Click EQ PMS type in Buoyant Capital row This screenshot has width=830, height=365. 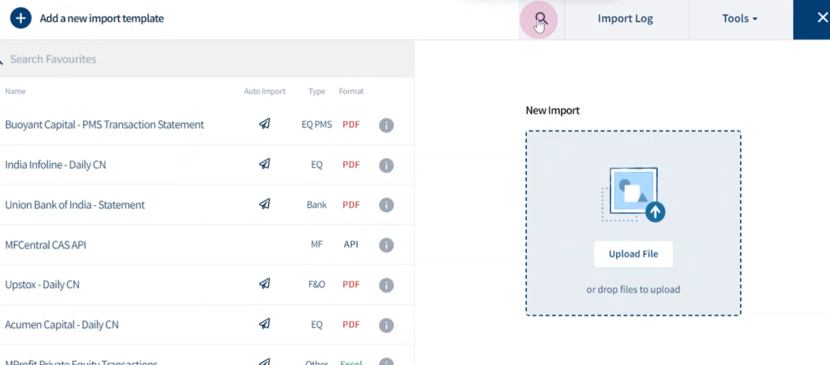(317, 124)
